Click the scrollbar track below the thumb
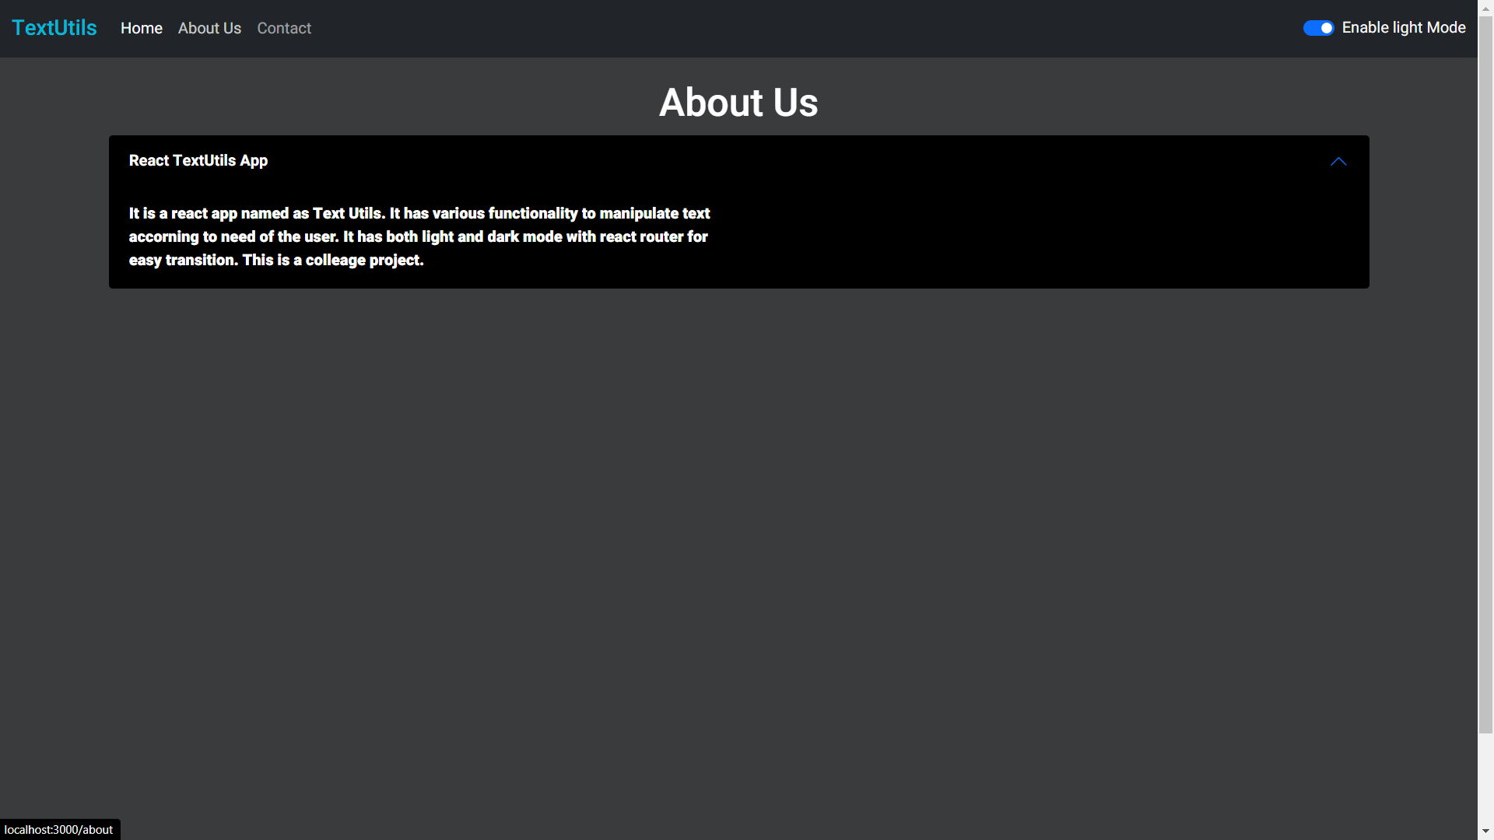Screen dimensions: 1494x840 1485,778
